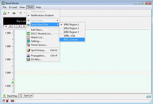
Task: Open Spot History window
Action: (39, 50)
